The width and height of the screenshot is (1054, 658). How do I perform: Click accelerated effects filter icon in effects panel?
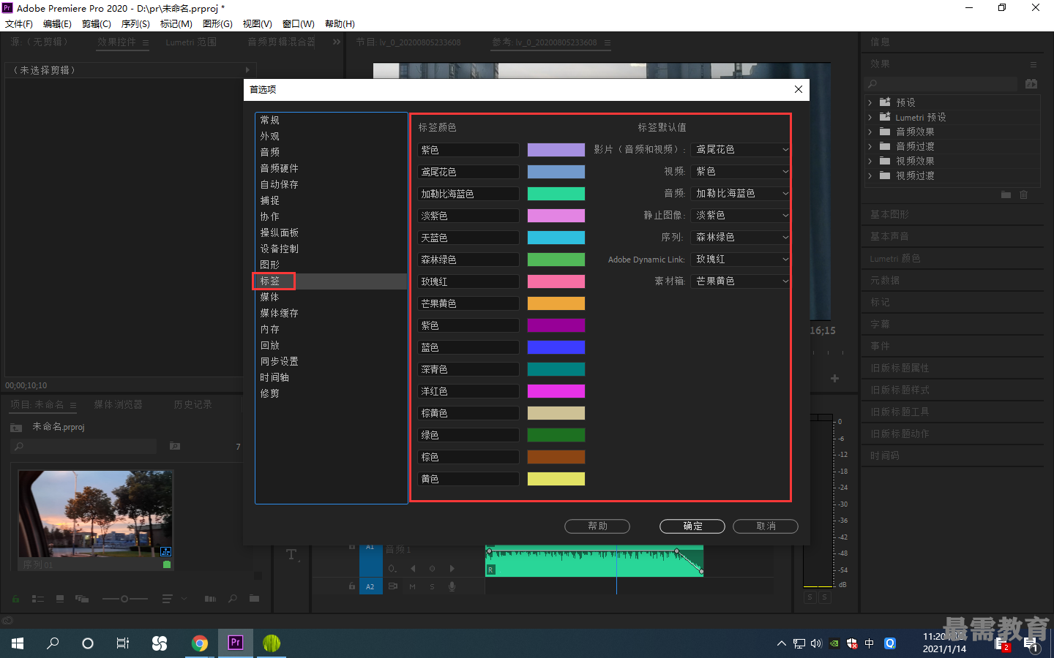pyautogui.click(x=1031, y=84)
